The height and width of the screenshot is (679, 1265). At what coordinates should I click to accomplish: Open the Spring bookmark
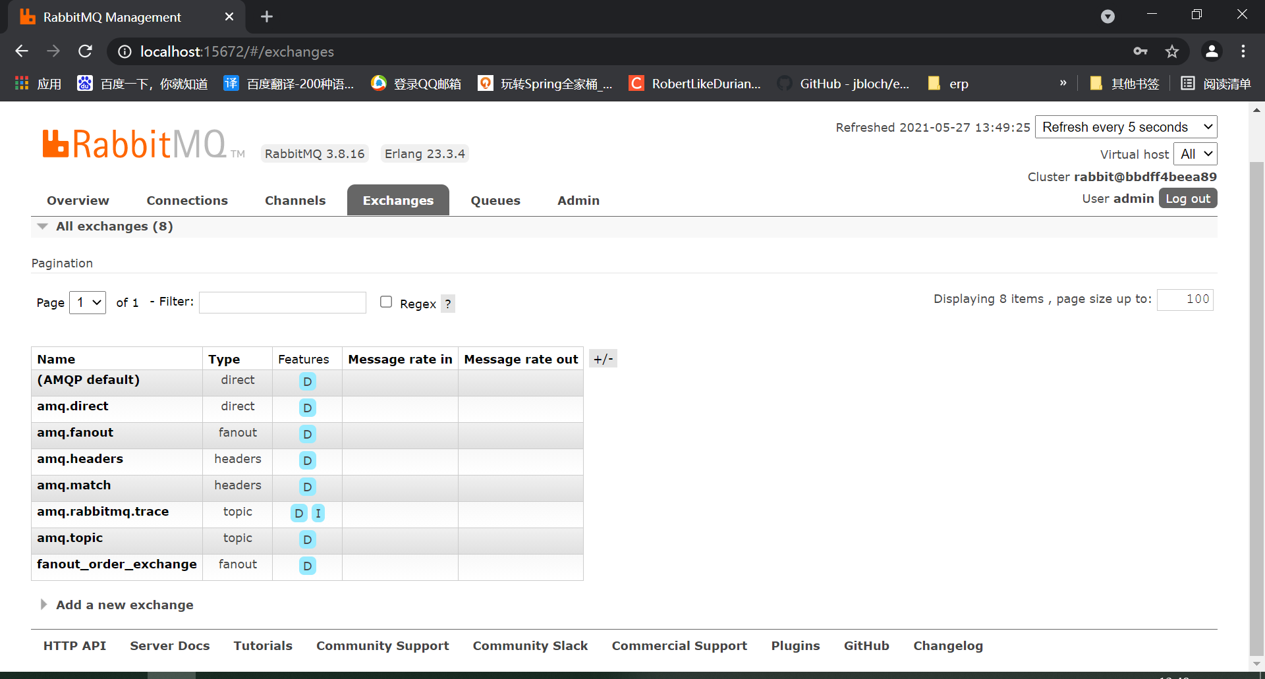(546, 84)
